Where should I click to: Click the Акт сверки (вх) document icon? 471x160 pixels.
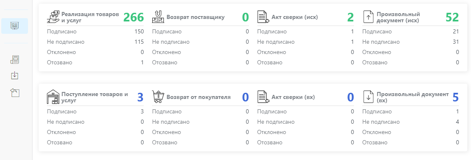(x=263, y=97)
